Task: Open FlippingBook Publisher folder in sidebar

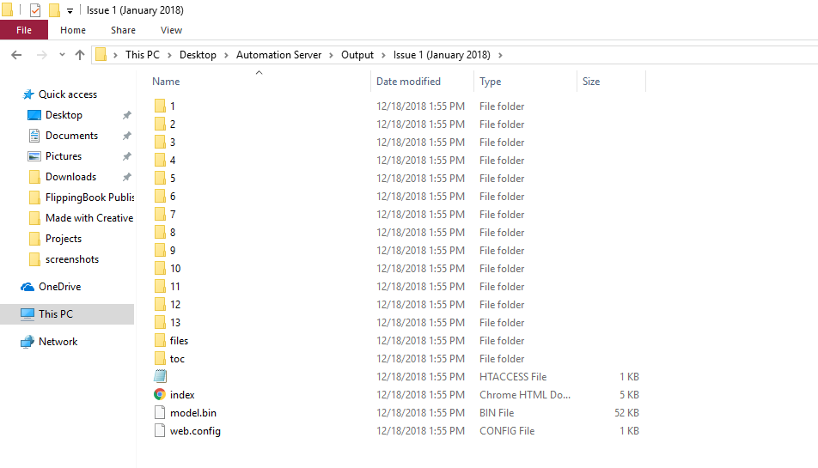Action: tap(89, 198)
